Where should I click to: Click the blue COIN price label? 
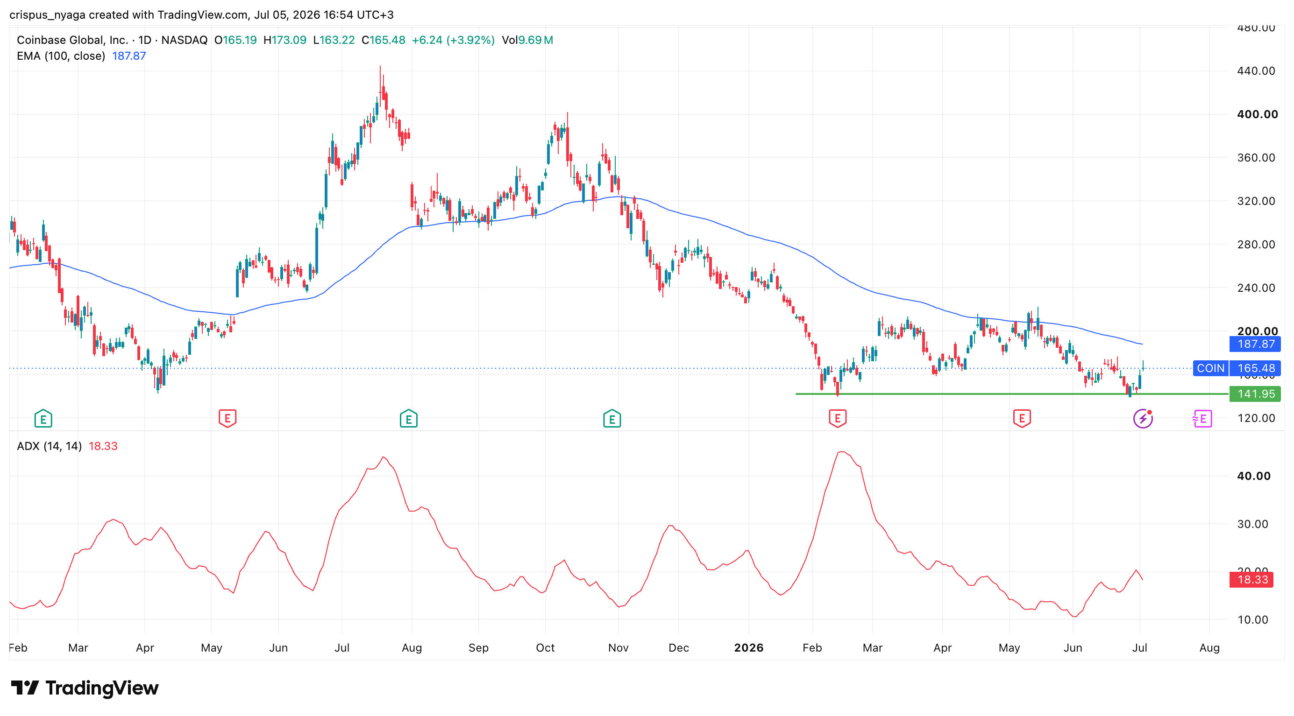point(1210,368)
